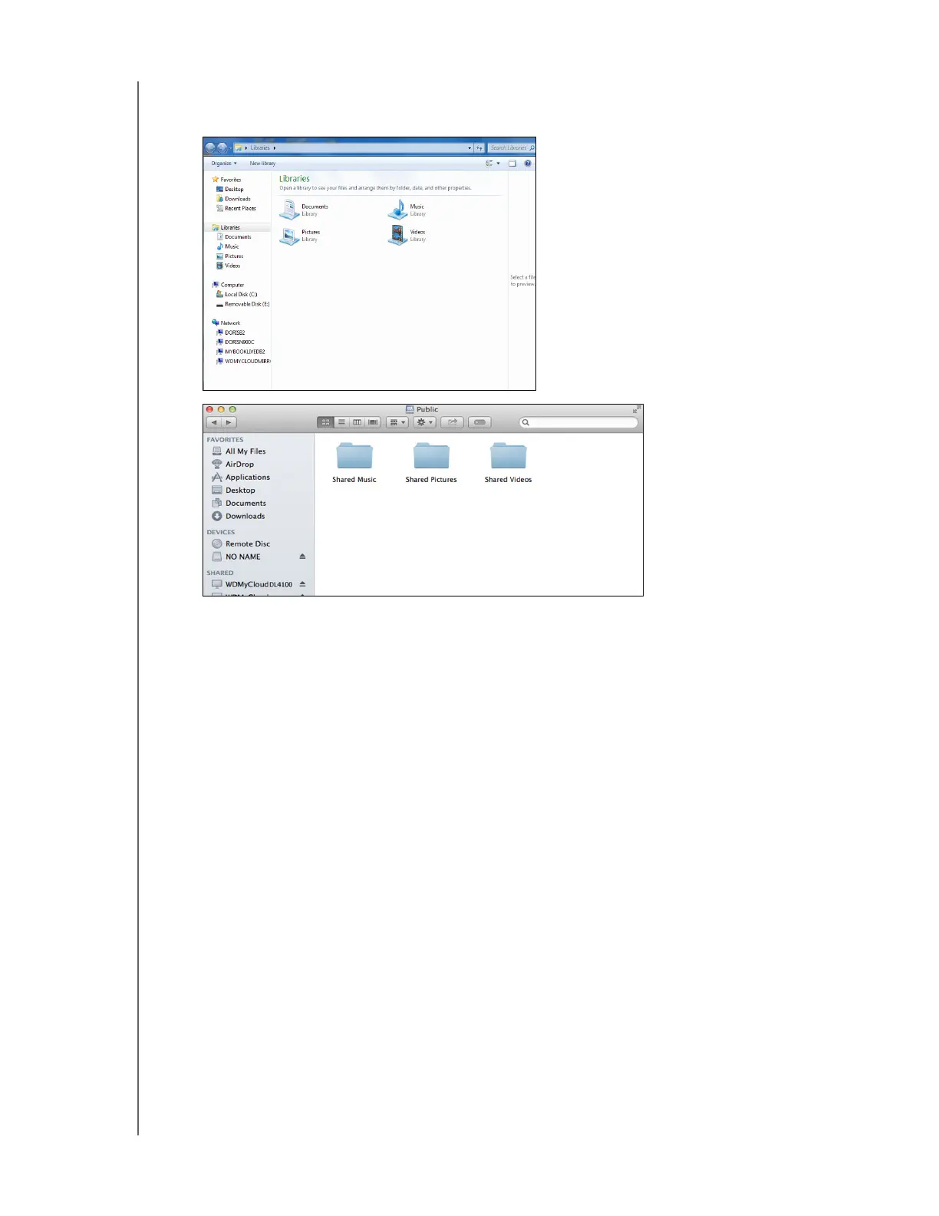Click the Finder share button
Screen dimensions: 939x1216
[x=453, y=422]
